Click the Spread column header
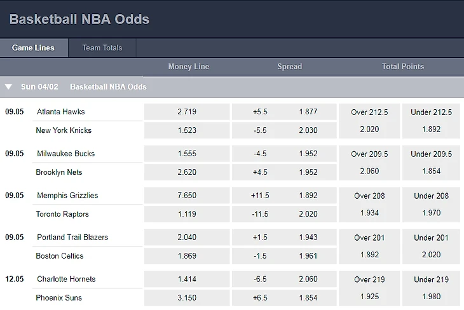Image resolution: width=464 pixels, height=310 pixels. click(289, 67)
